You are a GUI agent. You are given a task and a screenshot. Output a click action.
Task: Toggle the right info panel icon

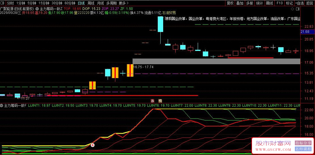pos(298,9)
